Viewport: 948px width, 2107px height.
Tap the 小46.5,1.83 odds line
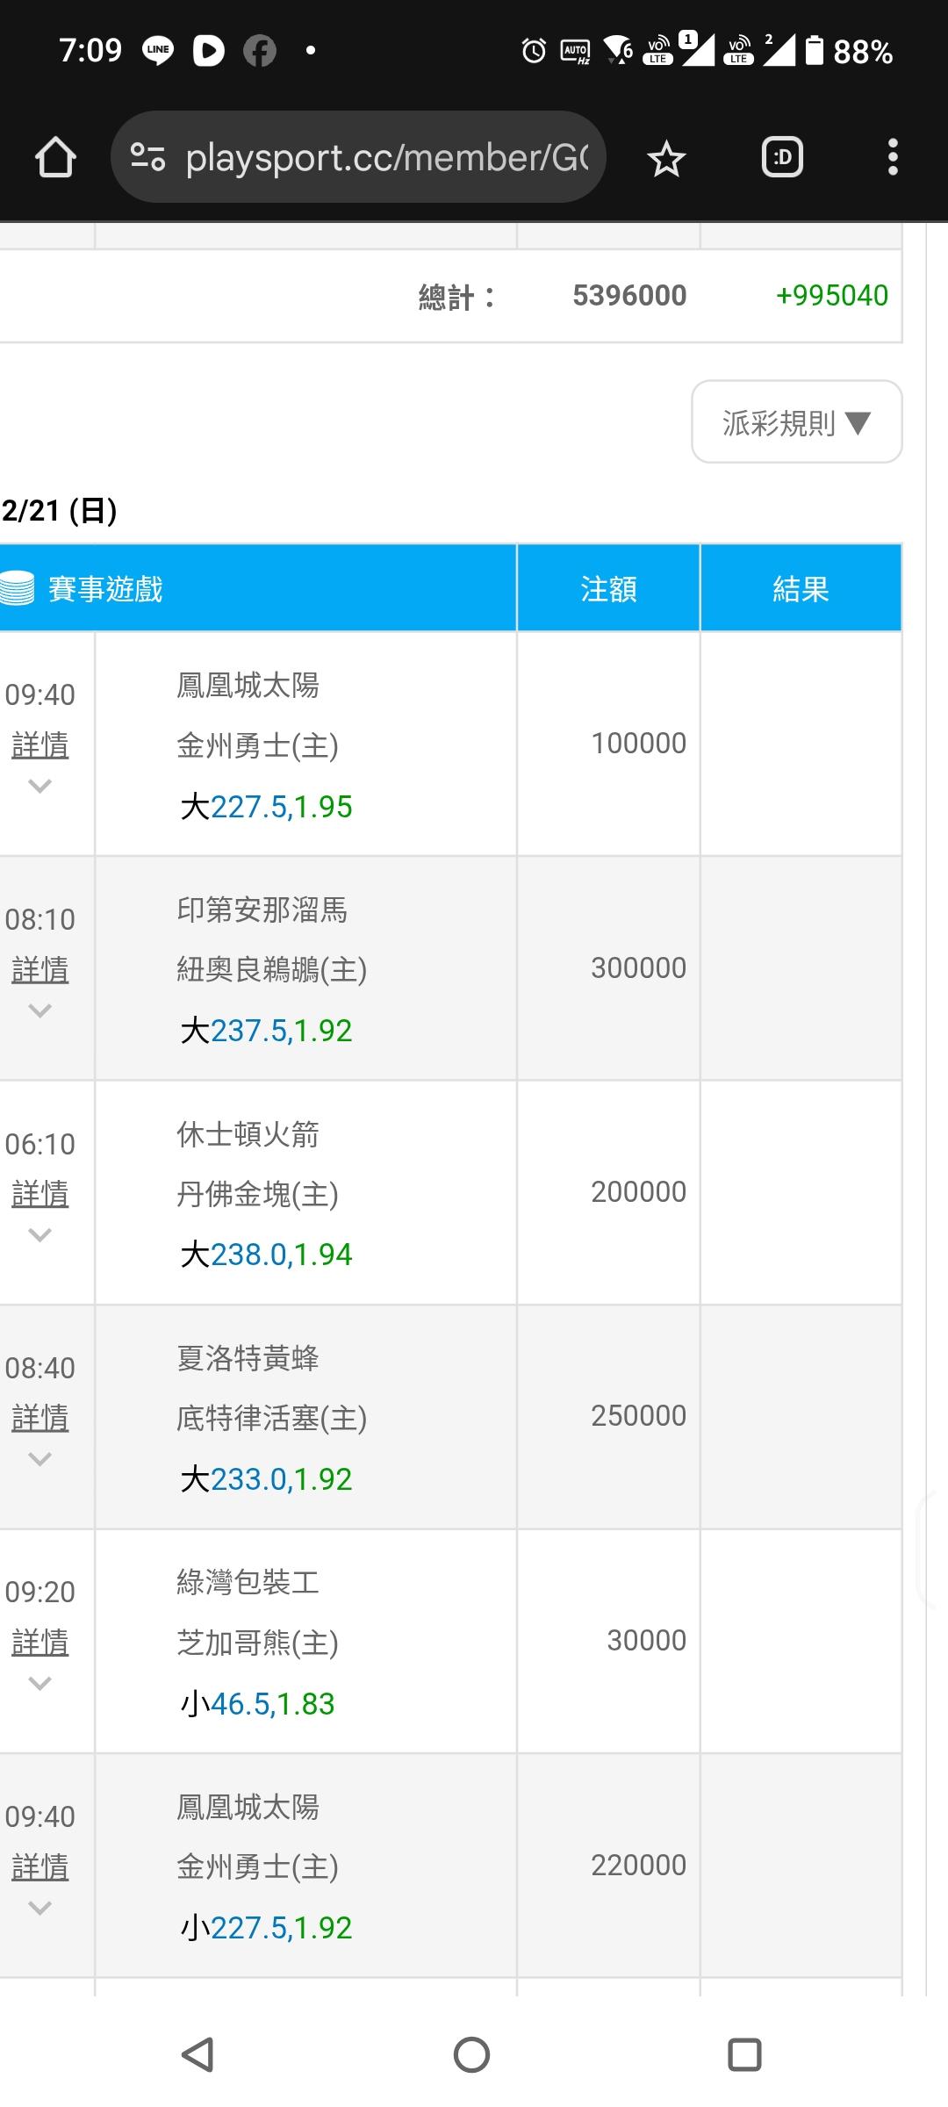point(257,1704)
